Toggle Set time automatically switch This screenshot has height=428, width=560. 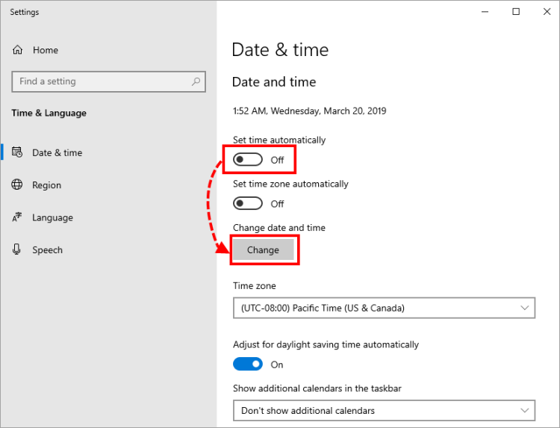[x=247, y=159]
